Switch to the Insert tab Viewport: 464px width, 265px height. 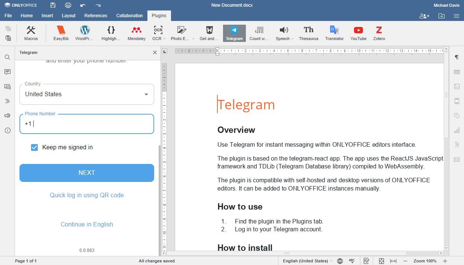pos(48,16)
